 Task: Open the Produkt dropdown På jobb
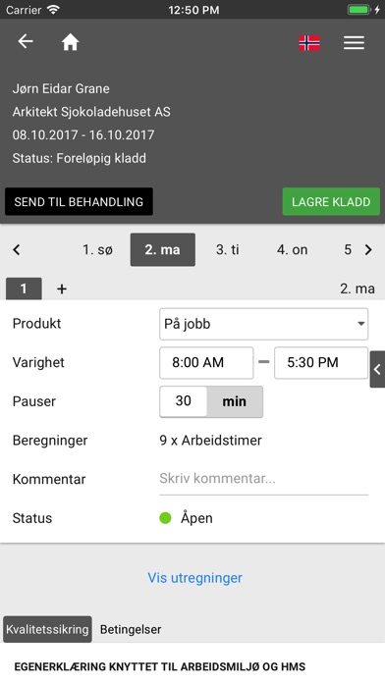coord(264,324)
